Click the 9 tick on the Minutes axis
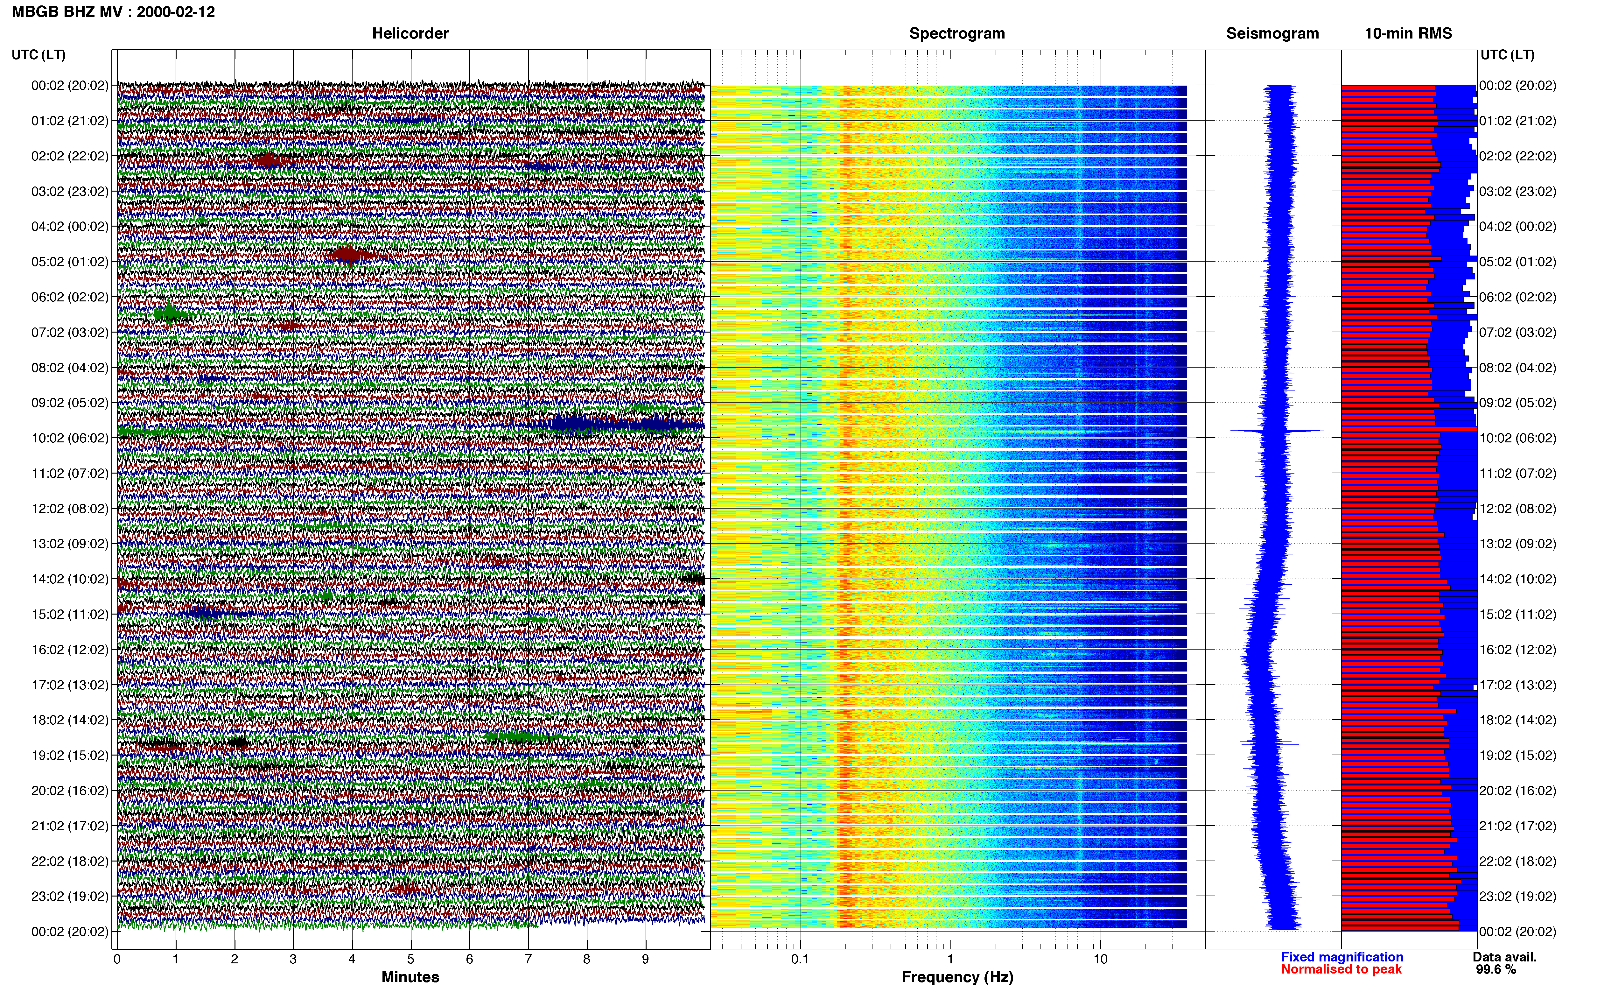This screenshot has height=999, width=1597. 645,959
